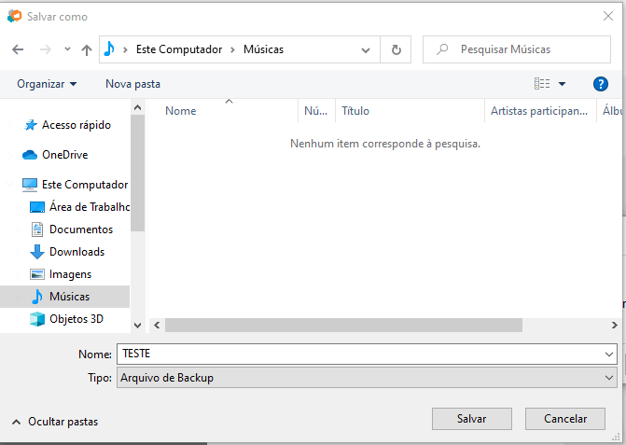
Task: Open Downloads folder in sidebar
Action: (x=77, y=252)
